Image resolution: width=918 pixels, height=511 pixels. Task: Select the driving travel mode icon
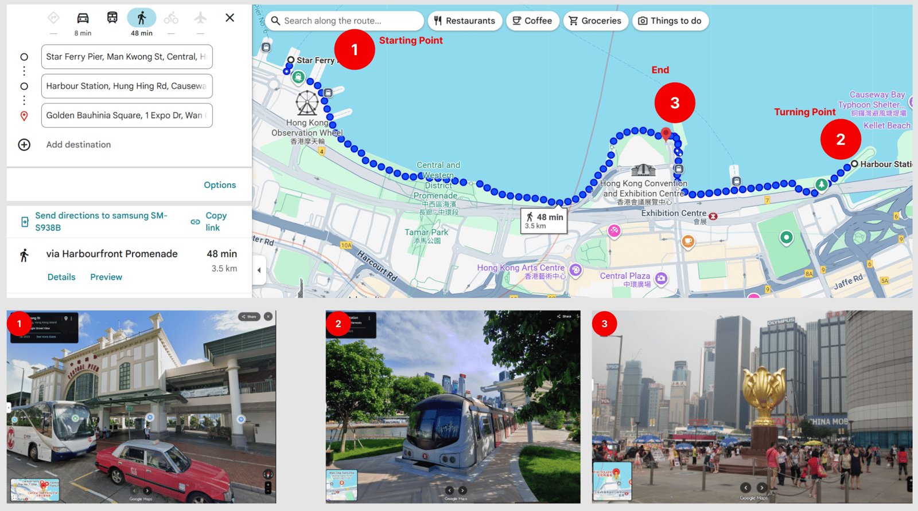(x=83, y=18)
